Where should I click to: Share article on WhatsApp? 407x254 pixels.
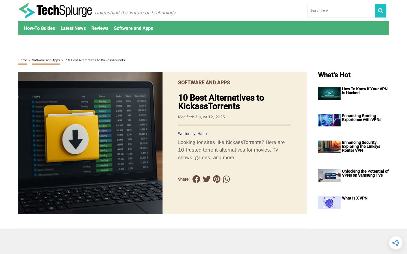[x=226, y=179]
